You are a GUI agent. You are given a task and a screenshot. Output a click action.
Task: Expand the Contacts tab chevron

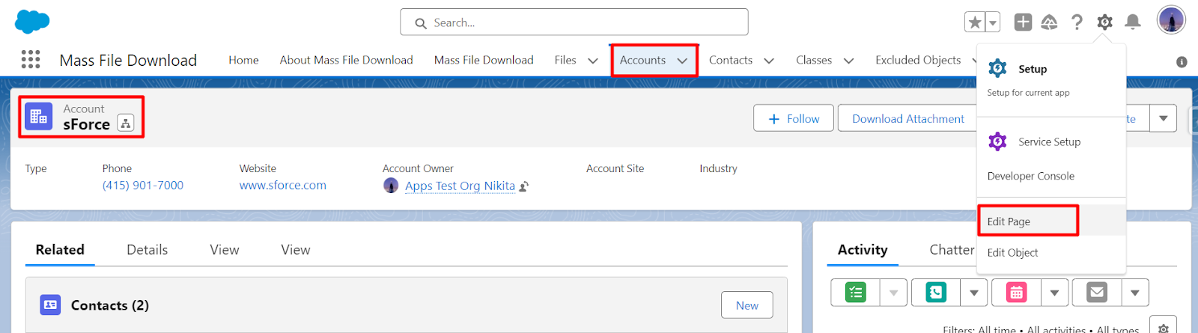click(x=769, y=61)
